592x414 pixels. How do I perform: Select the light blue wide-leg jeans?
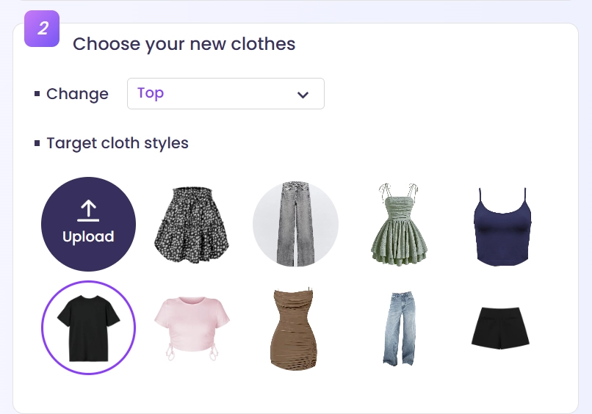pos(398,328)
